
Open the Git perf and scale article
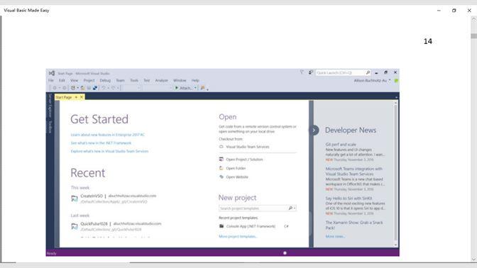(x=341, y=145)
